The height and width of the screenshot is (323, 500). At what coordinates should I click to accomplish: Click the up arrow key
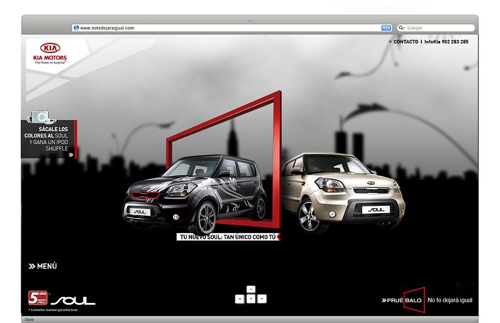click(x=251, y=289)
